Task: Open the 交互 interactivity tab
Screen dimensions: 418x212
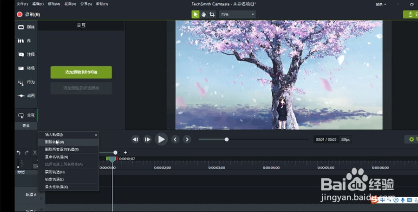Action: pos(26,115)
